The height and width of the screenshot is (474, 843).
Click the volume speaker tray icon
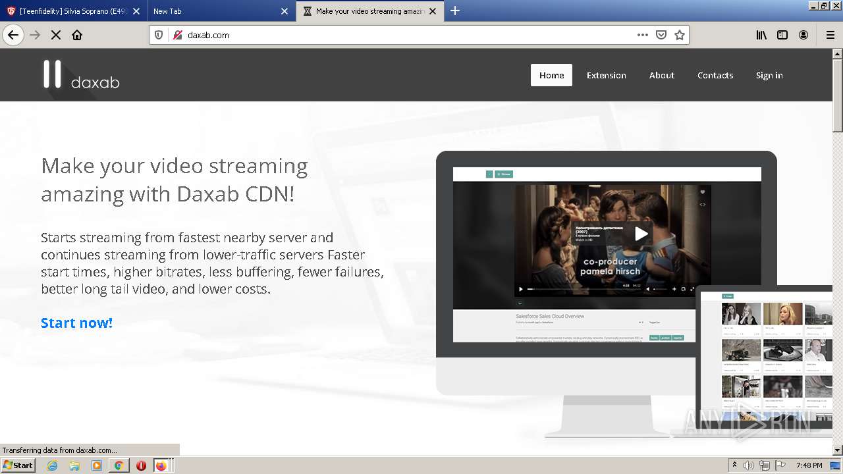tap(749, 465)
